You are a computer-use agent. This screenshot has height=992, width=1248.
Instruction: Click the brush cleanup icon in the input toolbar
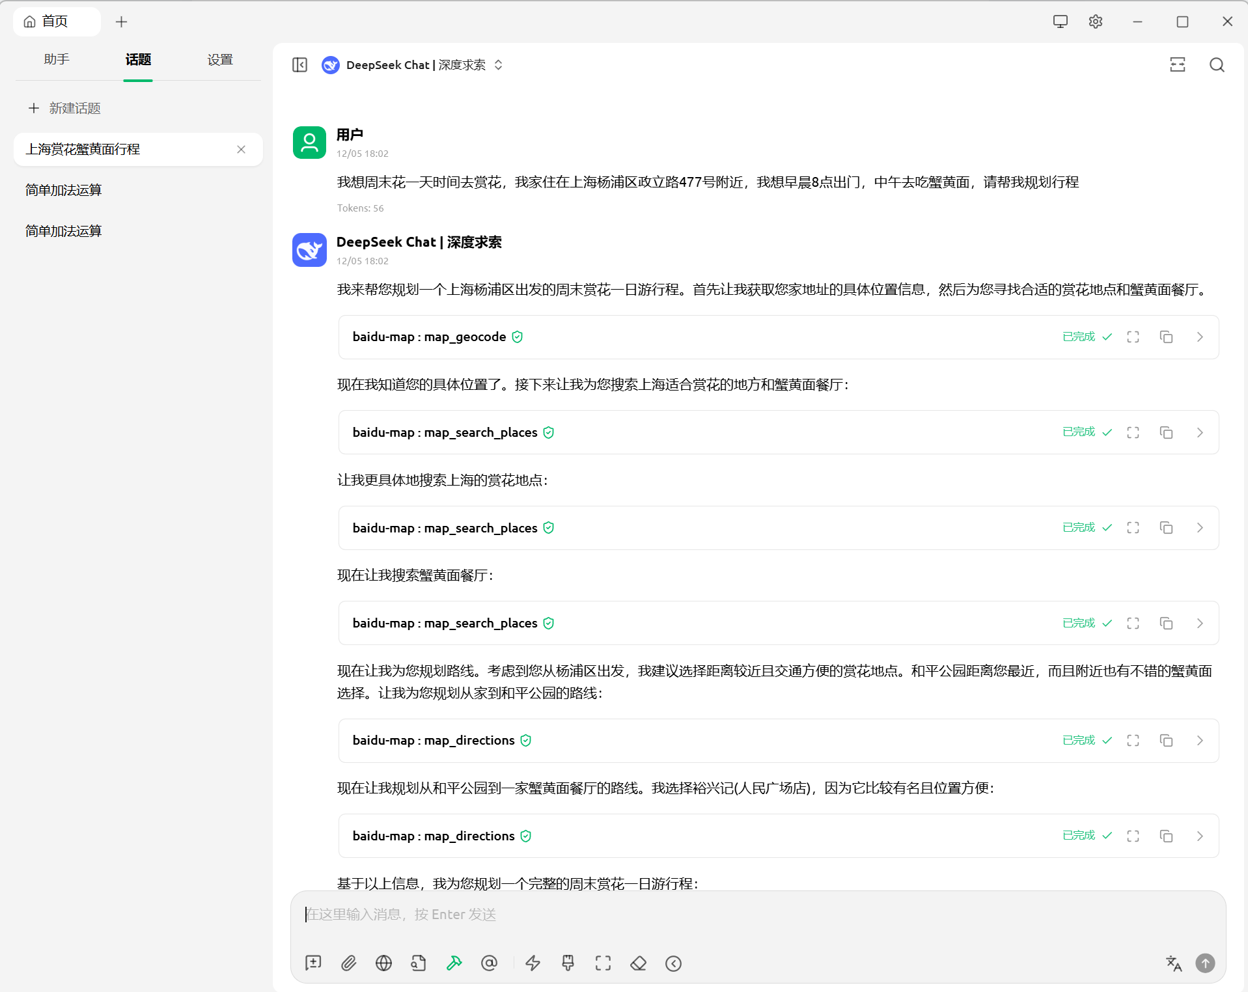coord(568,963)
